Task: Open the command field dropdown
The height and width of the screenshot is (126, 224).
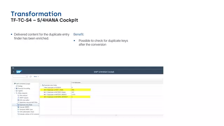Action: [x=27, y=77]
